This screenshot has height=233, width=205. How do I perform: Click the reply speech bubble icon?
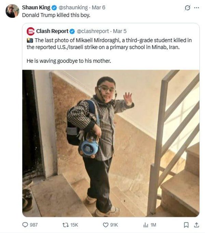[25, 225]
